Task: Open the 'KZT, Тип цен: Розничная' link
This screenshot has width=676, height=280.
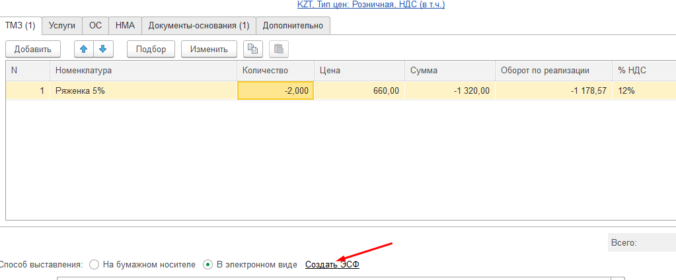Action: 371,5
